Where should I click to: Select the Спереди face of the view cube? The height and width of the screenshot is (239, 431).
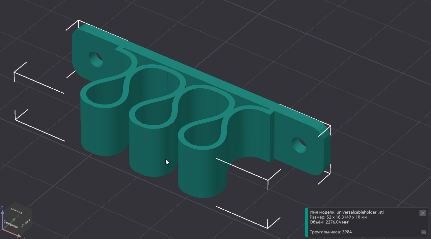click(x=11, y=224)
